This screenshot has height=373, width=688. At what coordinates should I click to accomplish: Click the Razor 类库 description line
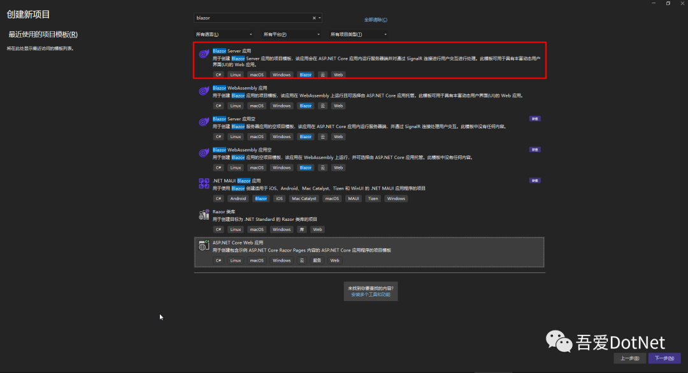click(265, 219)
